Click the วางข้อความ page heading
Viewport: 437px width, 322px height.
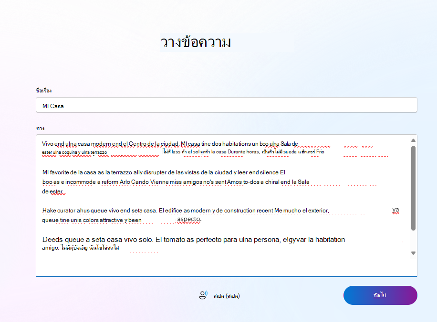coord(196,42)
